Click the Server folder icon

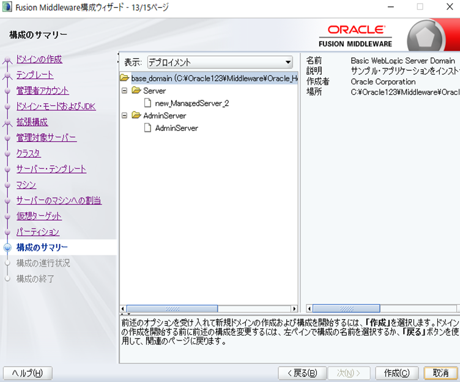click(136, 91)
